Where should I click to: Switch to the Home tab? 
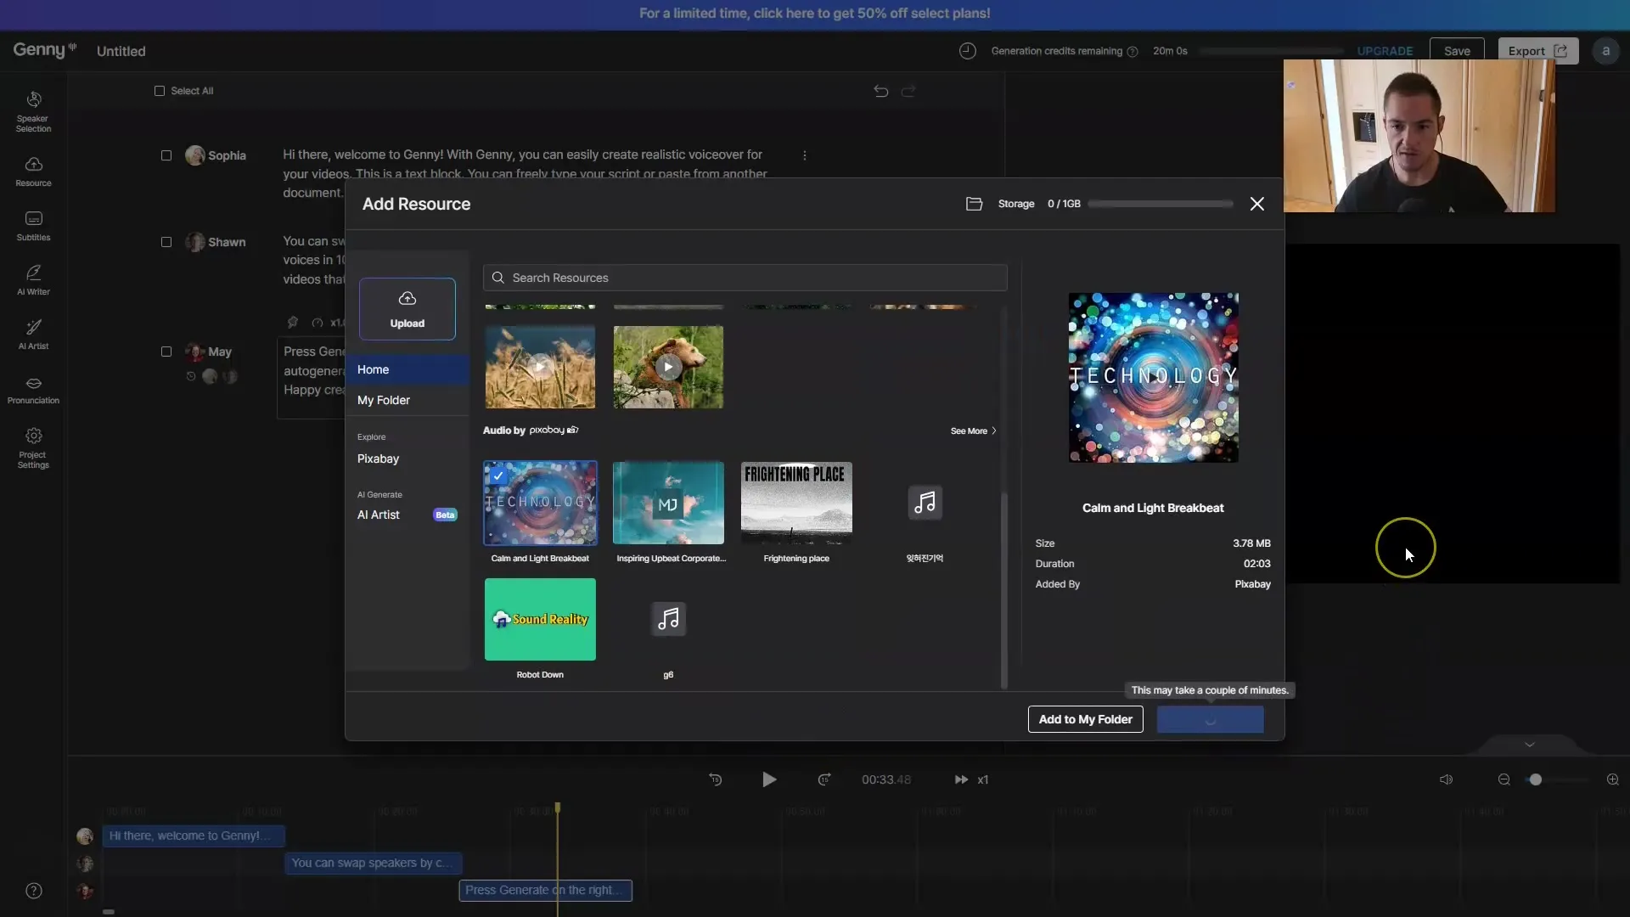point(407,369)
